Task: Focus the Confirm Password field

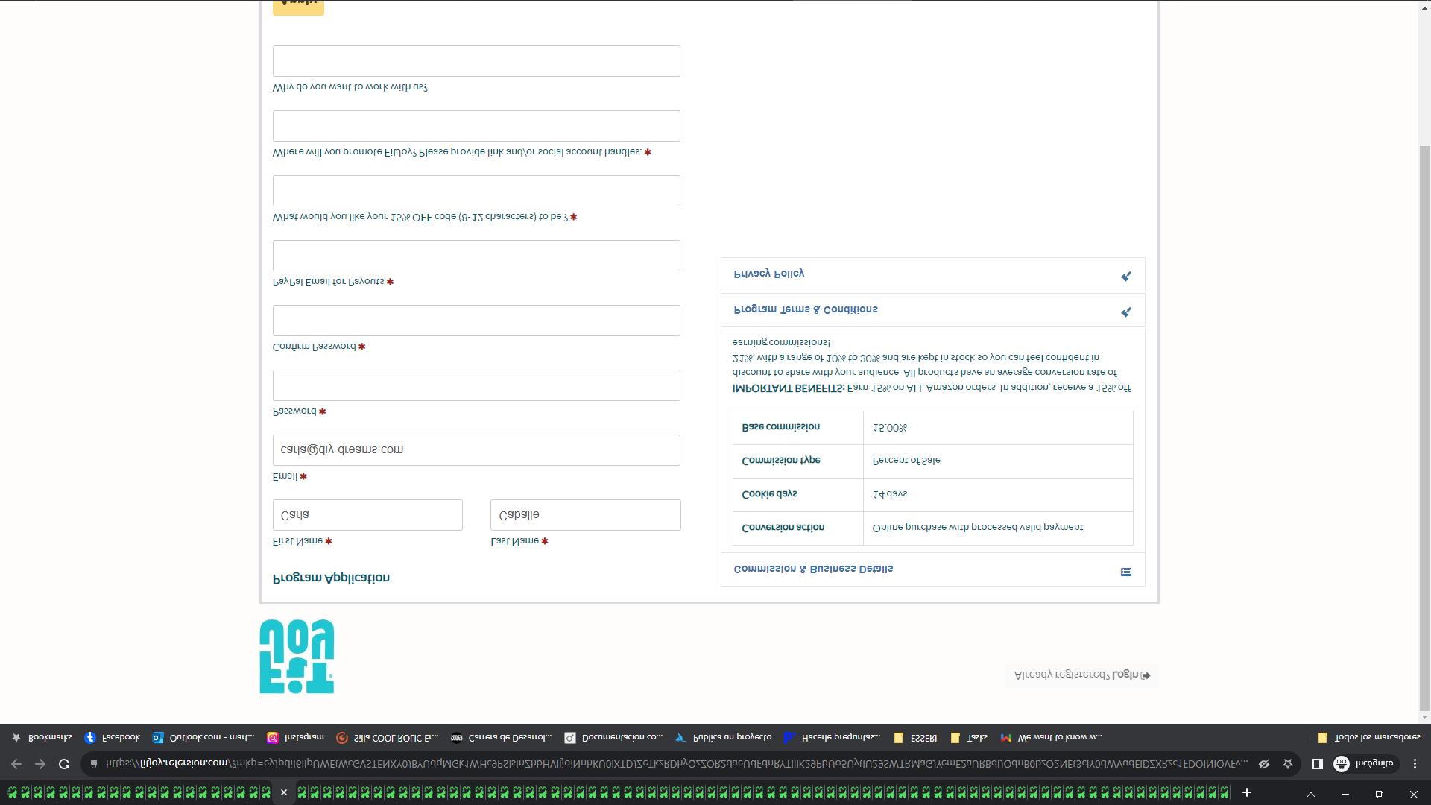Action: click(x=476, y=321)
